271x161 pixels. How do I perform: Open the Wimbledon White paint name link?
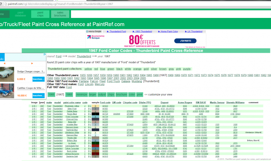coord(72,133)
